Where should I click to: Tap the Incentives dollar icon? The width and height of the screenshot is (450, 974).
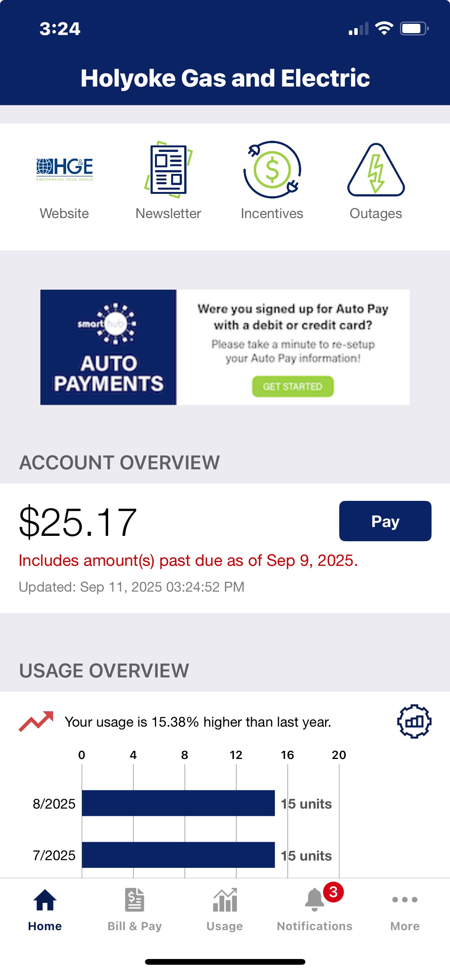272,170
